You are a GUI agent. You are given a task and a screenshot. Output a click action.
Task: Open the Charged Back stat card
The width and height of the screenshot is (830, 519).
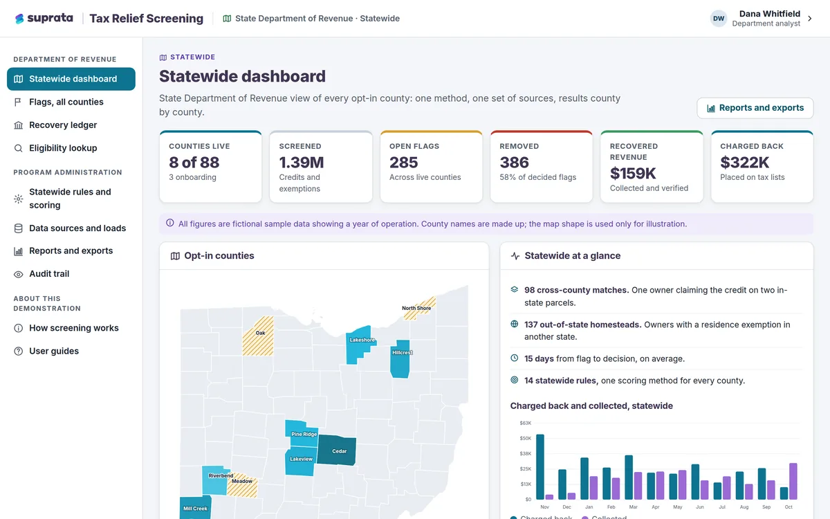point(762,167)
